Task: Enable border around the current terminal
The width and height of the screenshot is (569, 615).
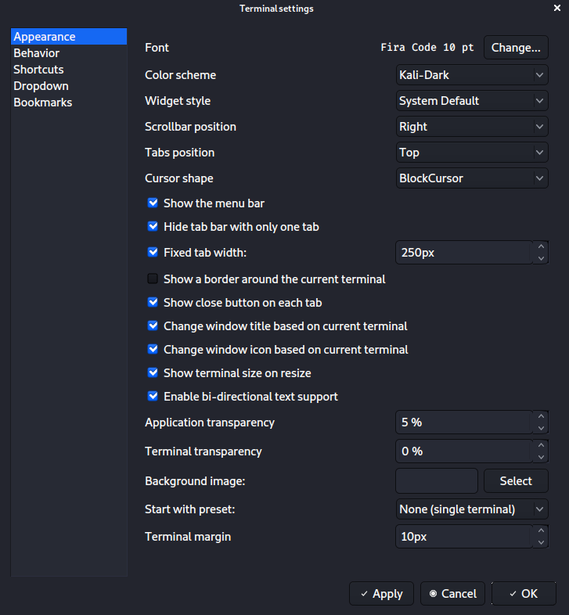Action: coord(153,279)
